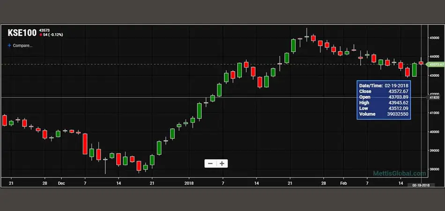
Task: Select the Volume row in the tooltip
Action: pyautogui.click(x=383, y=114)
